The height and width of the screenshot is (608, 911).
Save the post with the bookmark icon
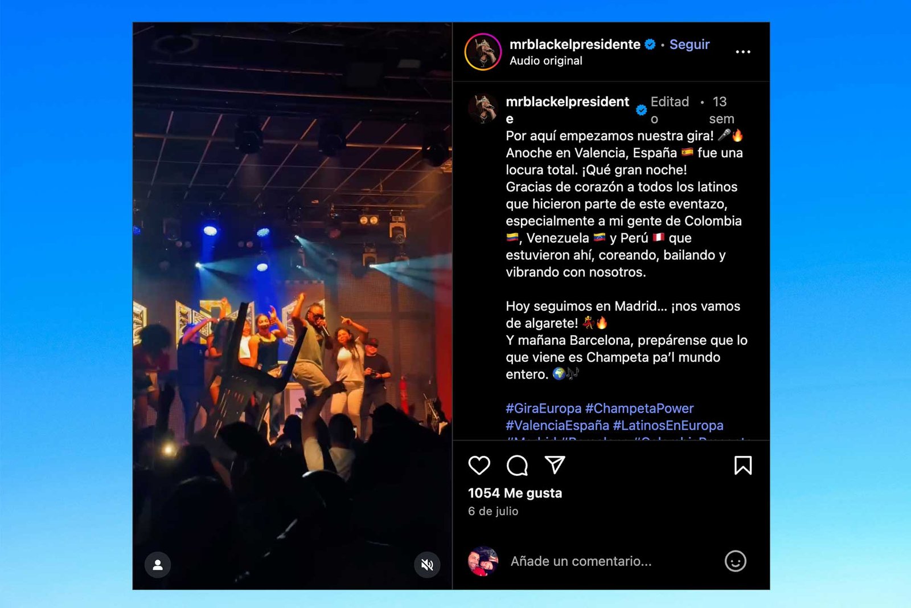(x=742, y=466)
